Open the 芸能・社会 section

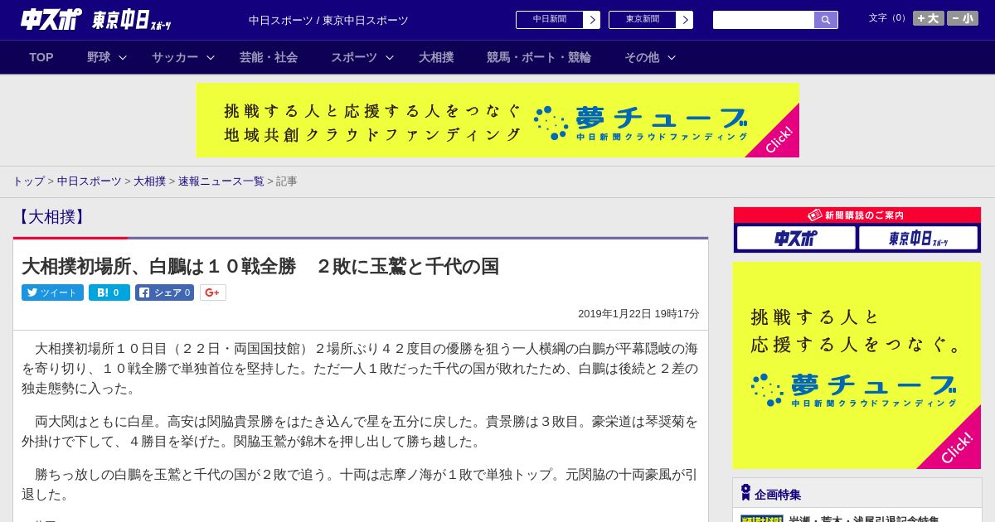pyautogui.click(x=269, y=57)
